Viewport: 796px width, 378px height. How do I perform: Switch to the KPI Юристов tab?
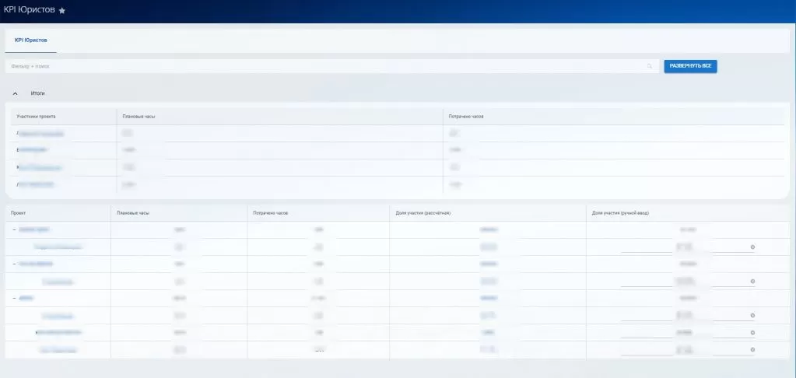31,40
